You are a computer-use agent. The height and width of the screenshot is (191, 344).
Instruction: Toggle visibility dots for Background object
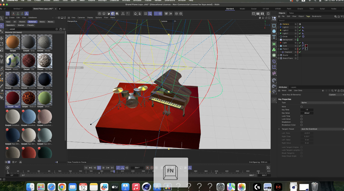(x=298, y=40)
